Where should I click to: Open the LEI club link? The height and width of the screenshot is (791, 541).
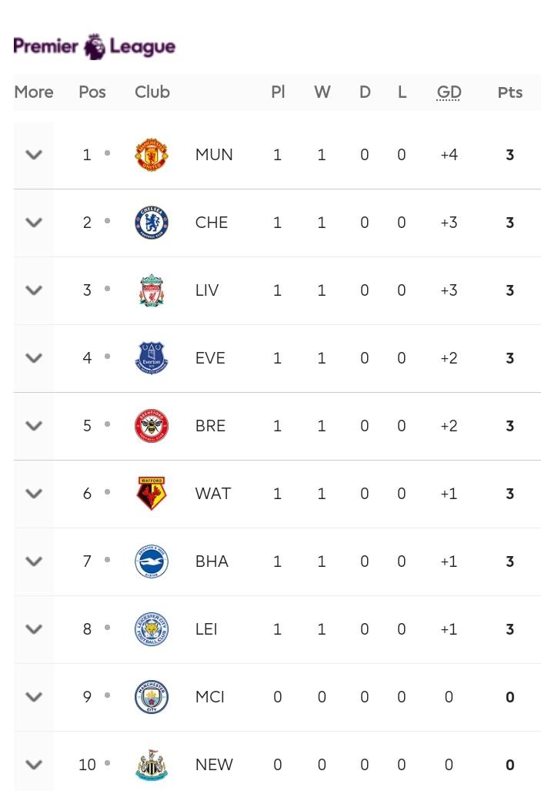[x=206, y=629]
